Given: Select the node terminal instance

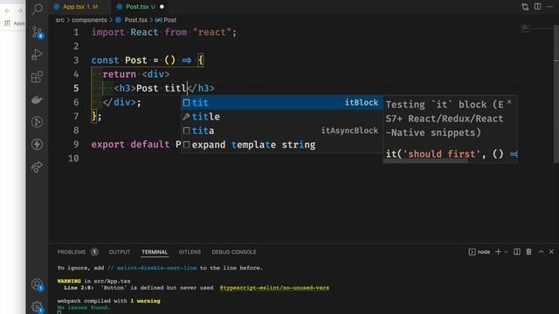Looking at the screenshot, I should click(x=480, y=252).
